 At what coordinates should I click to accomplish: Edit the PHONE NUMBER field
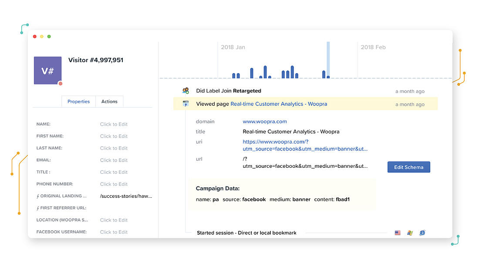tap(114, 184)
